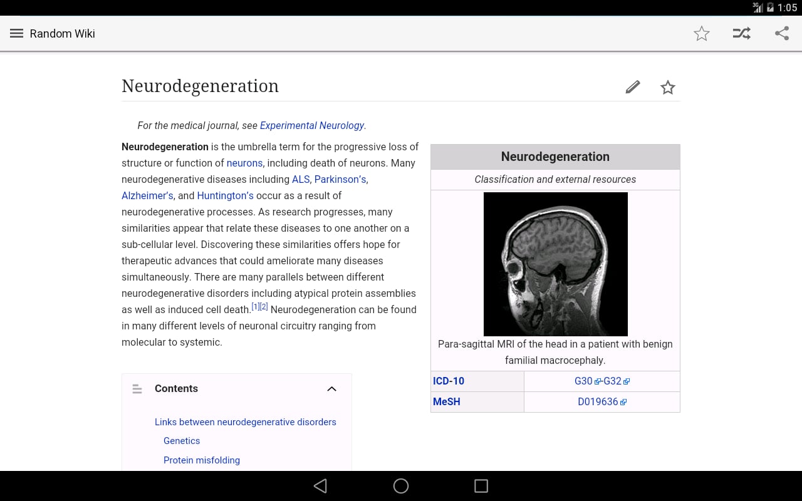802x501 pixels.
Task: Jump to Genetics section
Action: (182, 441)
